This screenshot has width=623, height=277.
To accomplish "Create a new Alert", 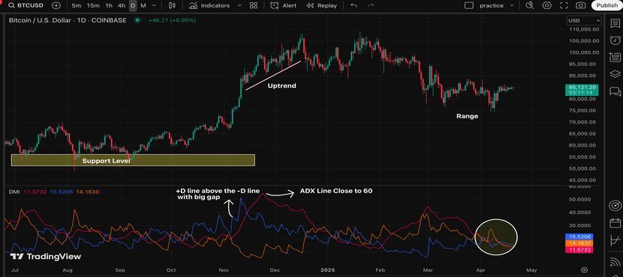I will pos(283,5).
